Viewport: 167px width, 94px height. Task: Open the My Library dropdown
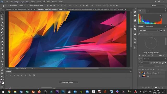(148, 31)
